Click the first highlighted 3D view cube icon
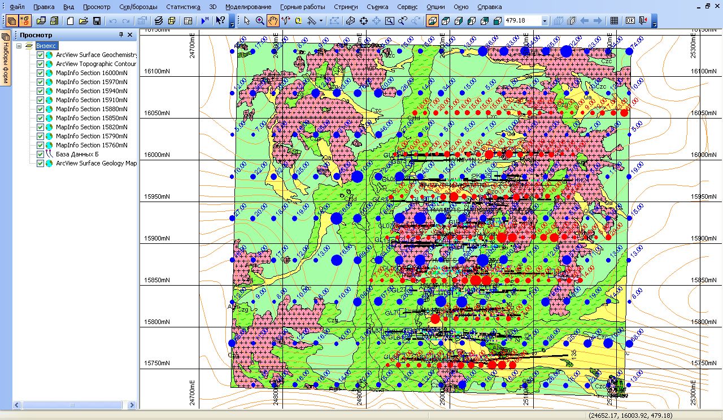Viewport: 723px width, 420px height. click(432, 21)
